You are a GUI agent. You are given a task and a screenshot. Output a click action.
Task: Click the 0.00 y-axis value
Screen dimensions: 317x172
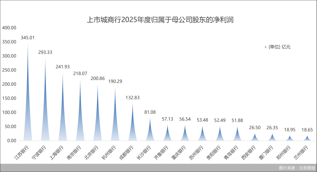point(11,141)
